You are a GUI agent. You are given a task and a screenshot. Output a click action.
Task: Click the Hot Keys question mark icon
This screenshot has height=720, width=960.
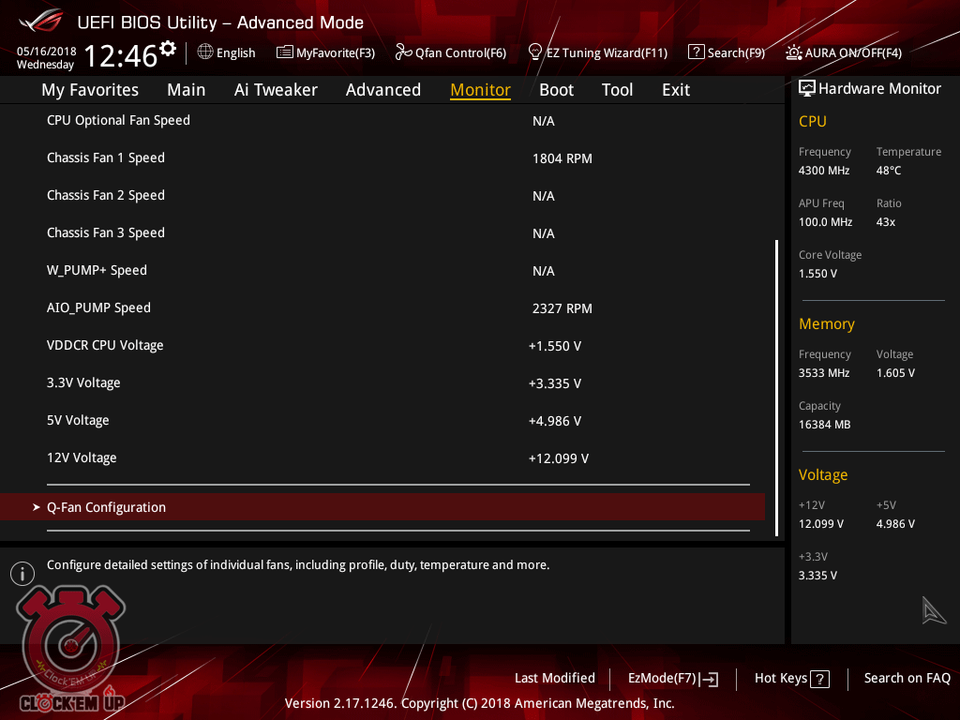point(819,679)
